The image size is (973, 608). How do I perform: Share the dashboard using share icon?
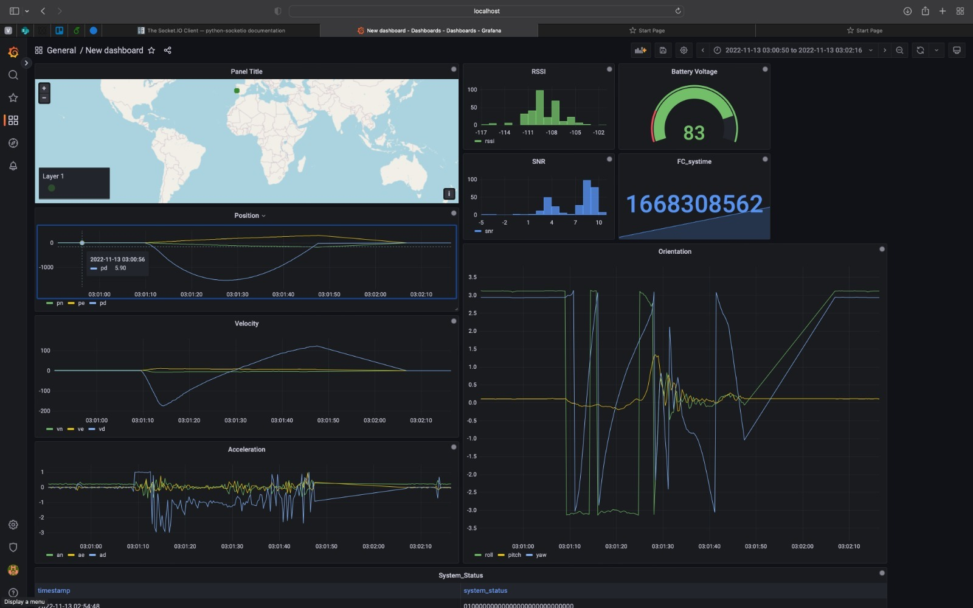click(x=167, y=51)
